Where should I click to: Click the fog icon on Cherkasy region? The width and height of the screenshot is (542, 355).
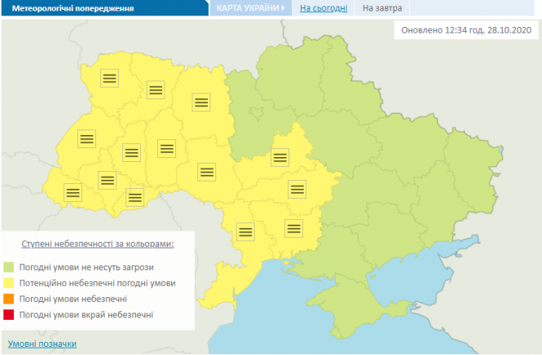281,158
